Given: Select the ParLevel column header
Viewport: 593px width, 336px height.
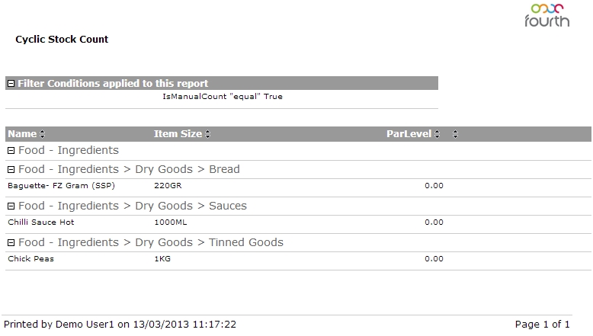Looking at the screenshot, I should pos(409,134).
